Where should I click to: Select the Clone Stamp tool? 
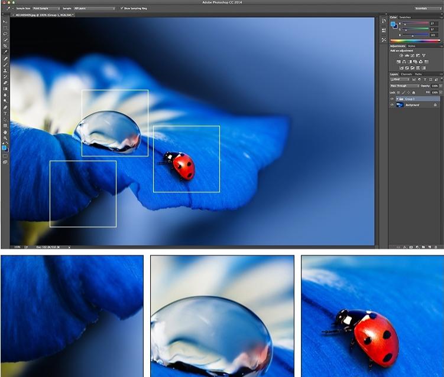point(5,70)
